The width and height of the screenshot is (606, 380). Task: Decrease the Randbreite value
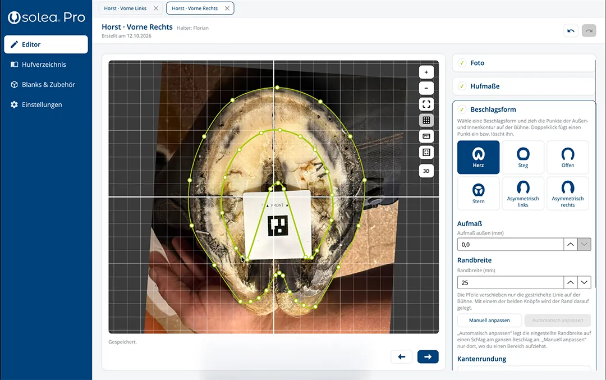click(x=584, y=282)
